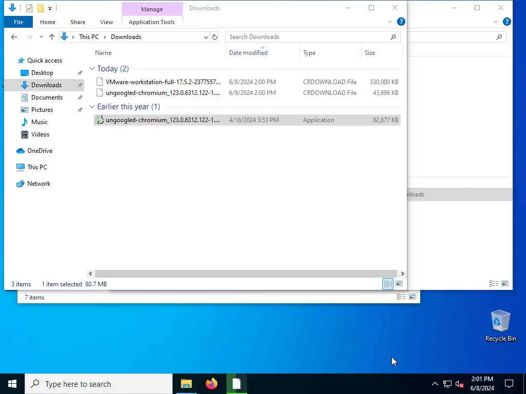
Task: Click the taskbar search box
Action: click(x=99, y=384)
